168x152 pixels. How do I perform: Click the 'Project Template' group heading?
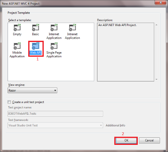(x=18, y=13)
